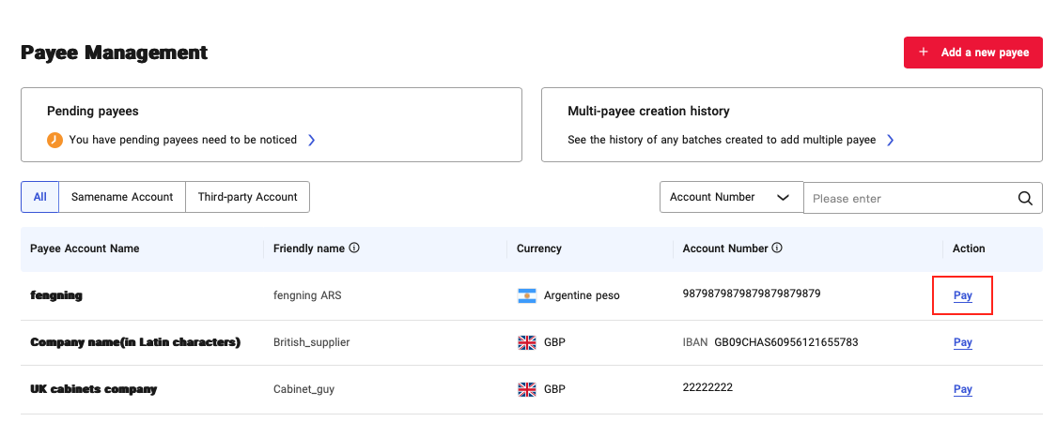Click Pay for British_supplier payee
Viewport: 1057px width, 422px height.
point(962,342)
